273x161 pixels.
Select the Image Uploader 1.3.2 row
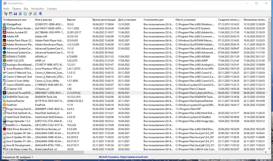[x=135, y=121]
